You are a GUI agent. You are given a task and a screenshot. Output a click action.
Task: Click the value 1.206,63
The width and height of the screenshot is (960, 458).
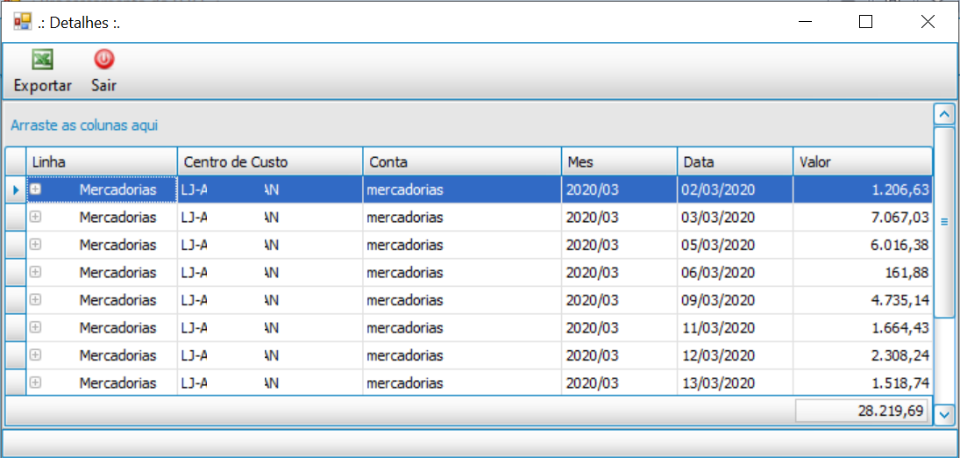[900, 190]
